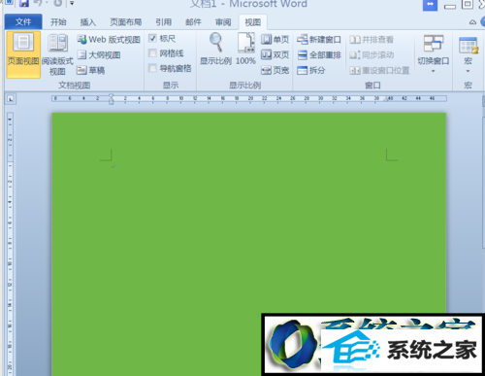This screenshot has width=485, height=376.
Task: Open the File (文件) tab
Action: (x=23, y=21)
